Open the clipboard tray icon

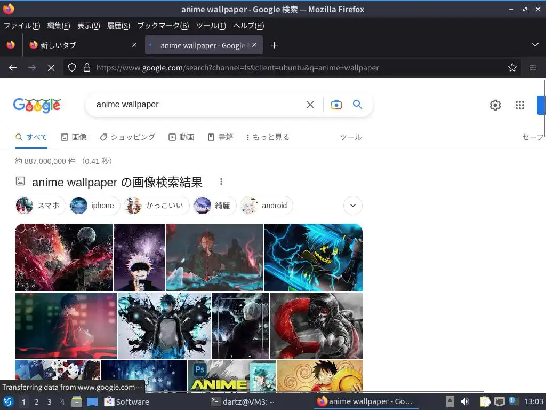click(x=485, y=401)
